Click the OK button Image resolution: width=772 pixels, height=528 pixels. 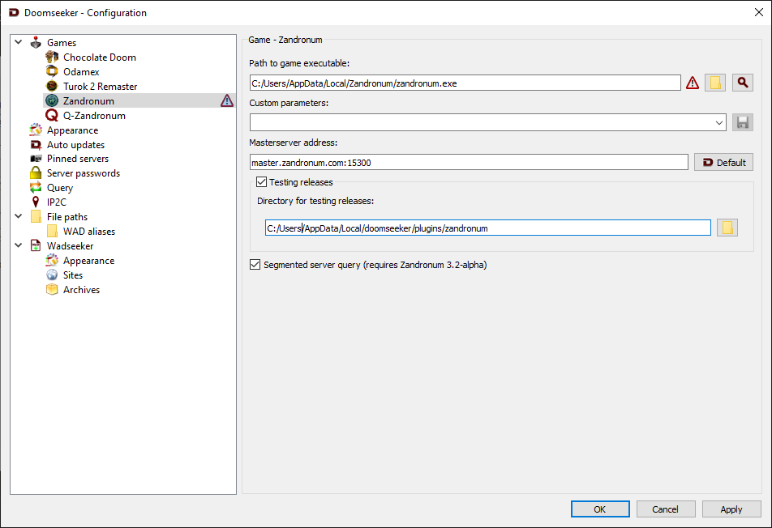coord(600,509)
